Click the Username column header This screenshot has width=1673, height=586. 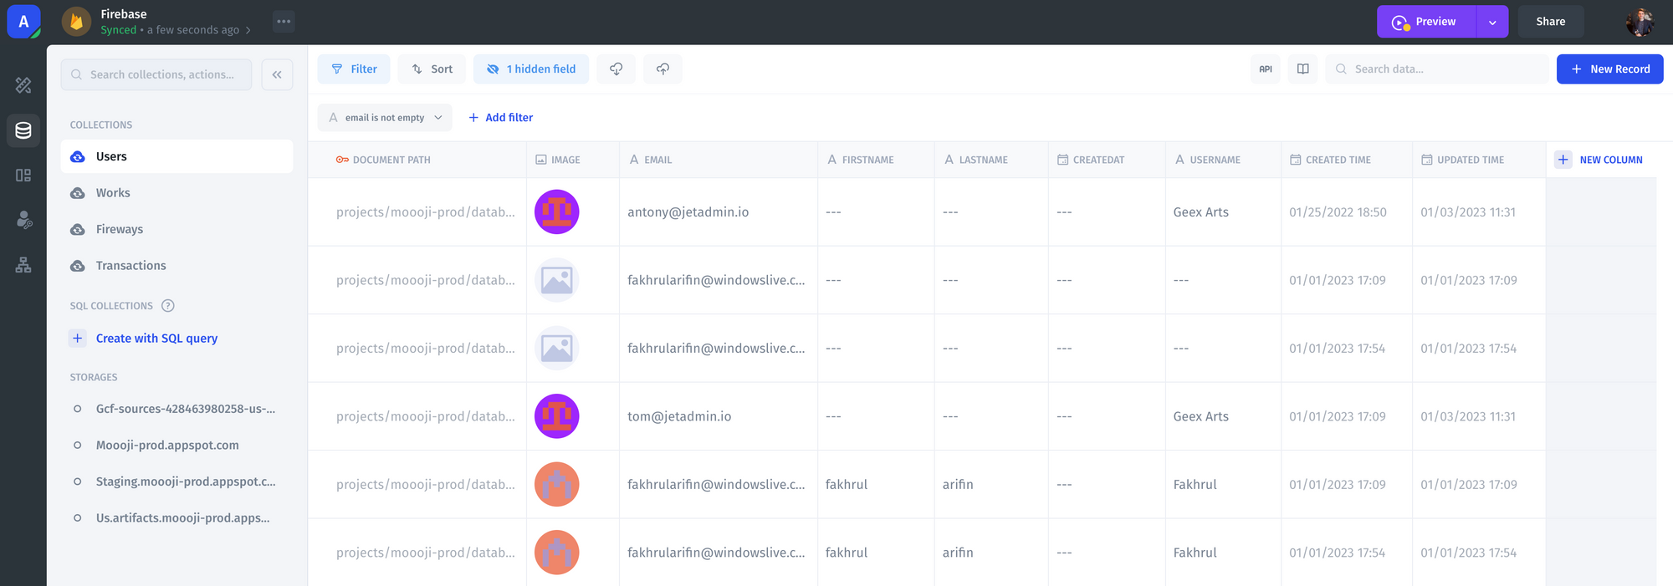tap(1223, 160)
